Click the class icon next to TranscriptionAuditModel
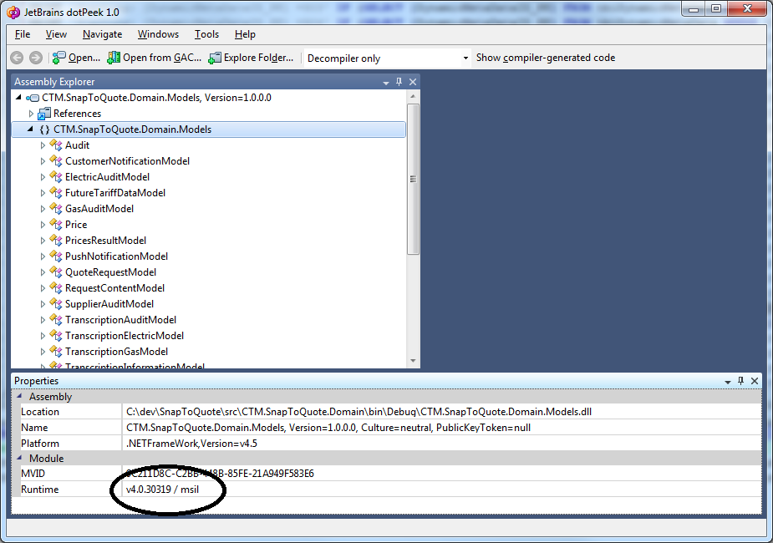The height and width of the screenshot is (543, 773). pos(56,320)
